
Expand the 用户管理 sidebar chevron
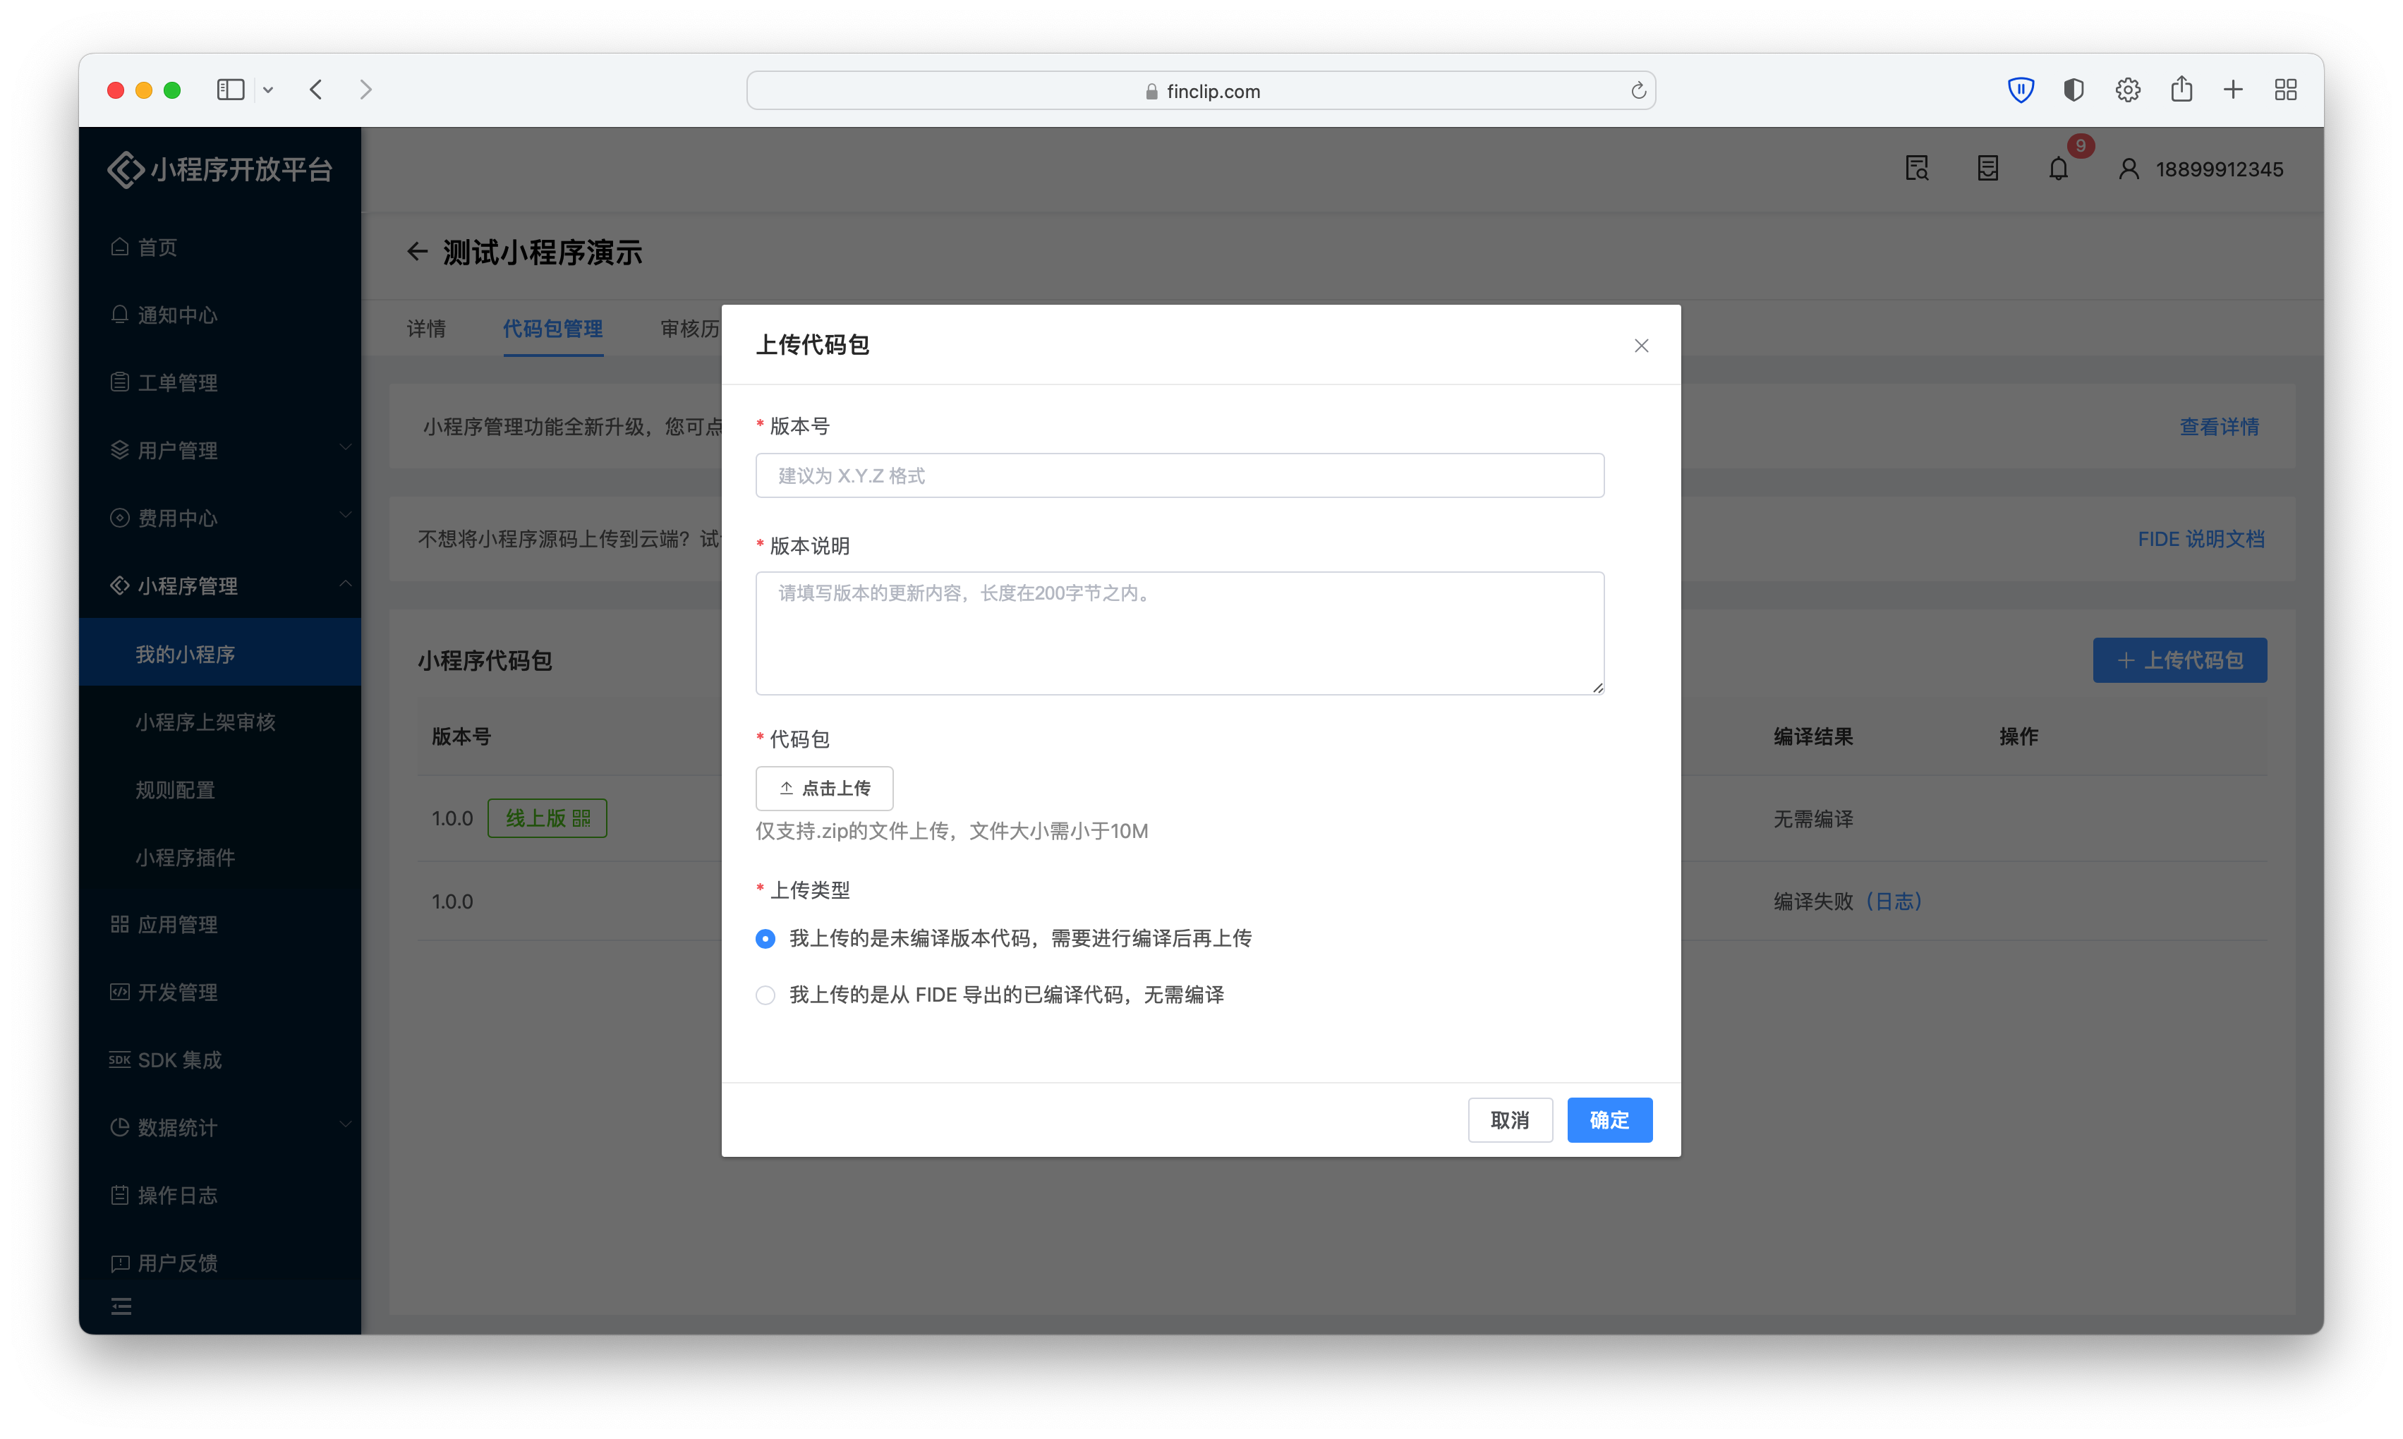pyautogui.click(x=345, y=448)
